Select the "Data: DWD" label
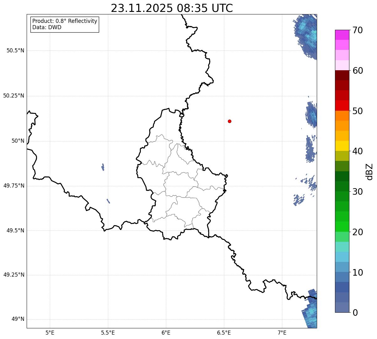 tap(47, 27)
